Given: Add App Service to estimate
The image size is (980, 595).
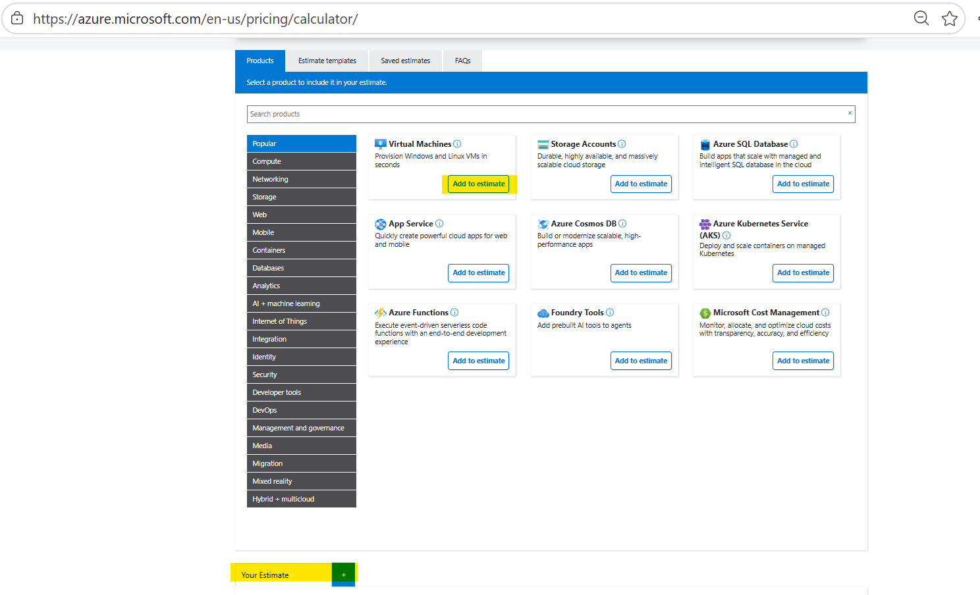Looking at the screenshot, I should (479, 272).
